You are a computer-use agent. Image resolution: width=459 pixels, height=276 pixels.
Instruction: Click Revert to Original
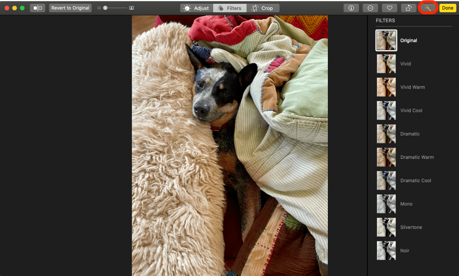tap(70, 8)
